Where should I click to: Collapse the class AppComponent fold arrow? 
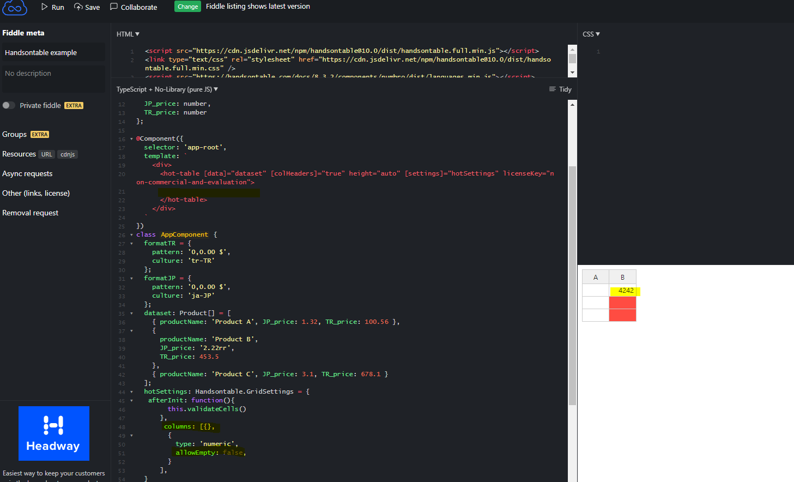[131, 235]
